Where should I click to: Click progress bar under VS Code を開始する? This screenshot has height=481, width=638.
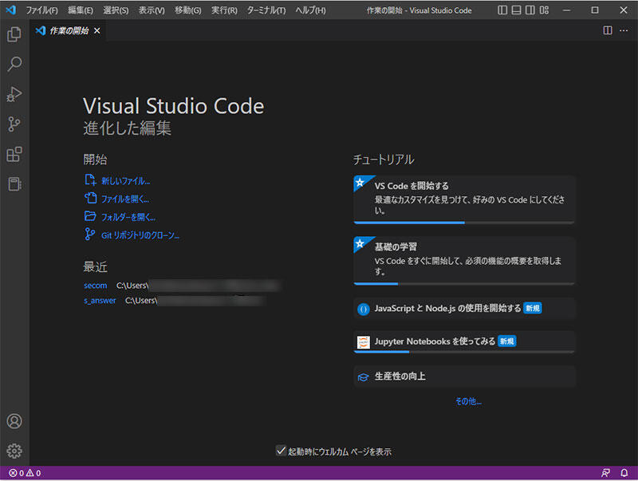point(464,223)
